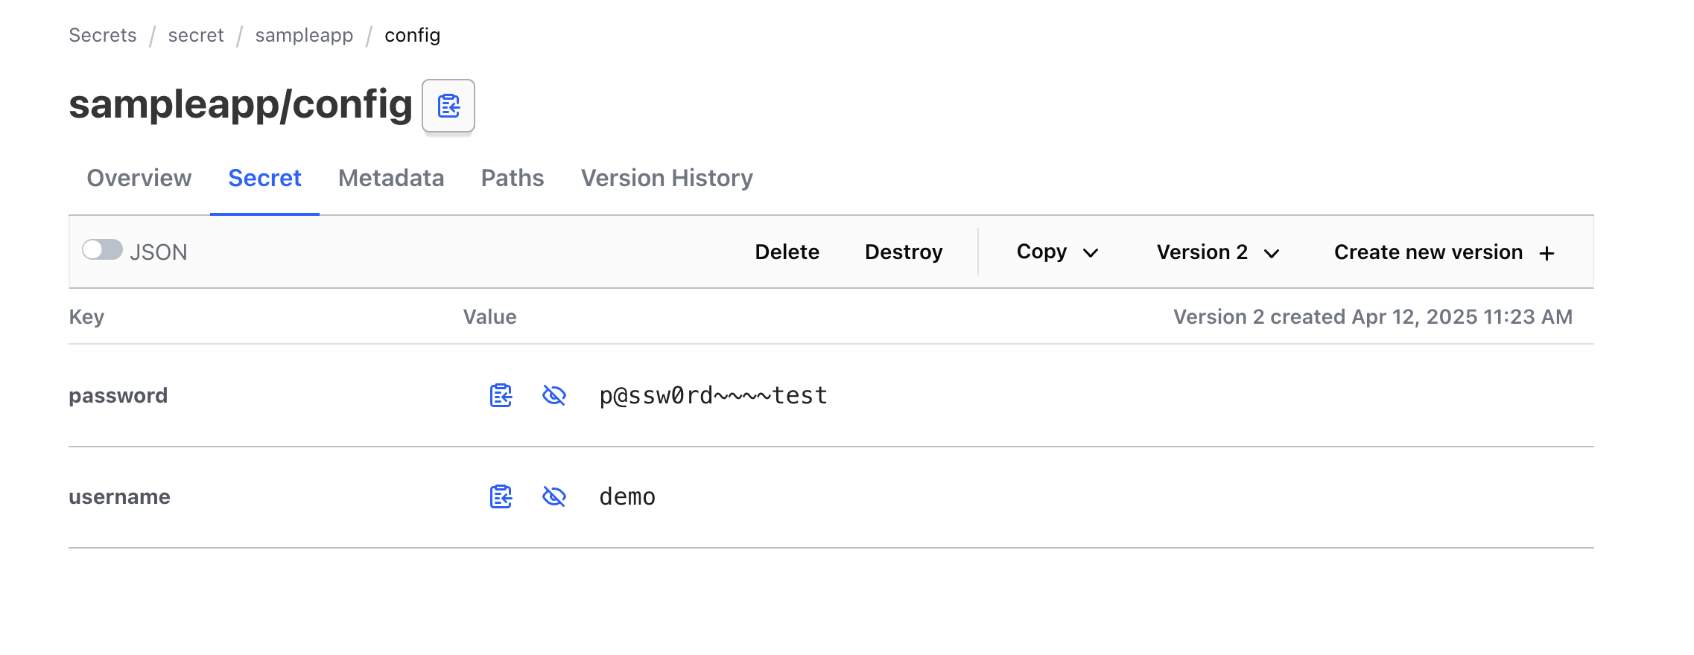Copy the sampleapp/config secret path

(448, 106)
